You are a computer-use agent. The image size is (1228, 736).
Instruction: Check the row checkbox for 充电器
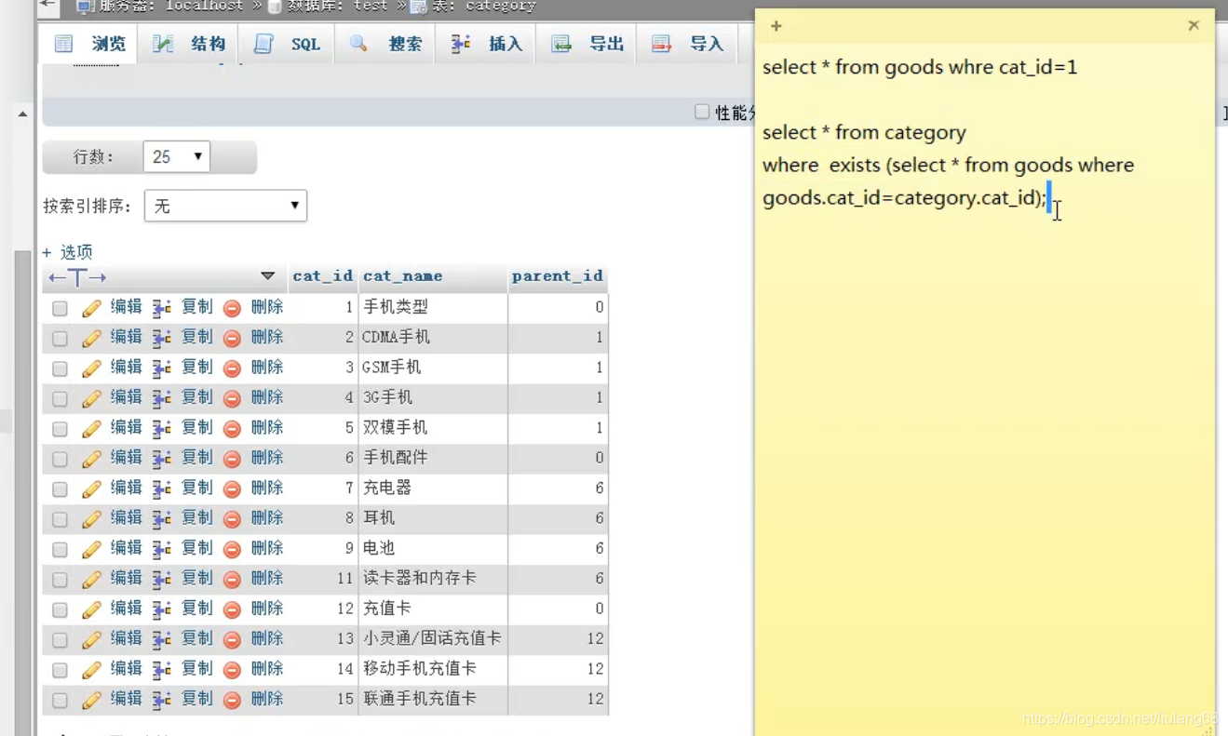(60, 489)
